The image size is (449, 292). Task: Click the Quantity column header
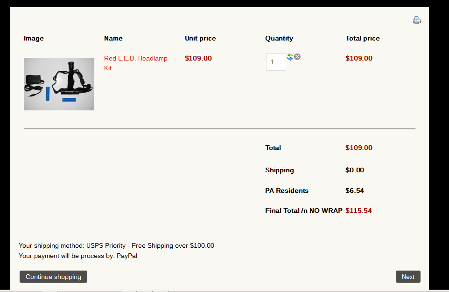(279, 38)
